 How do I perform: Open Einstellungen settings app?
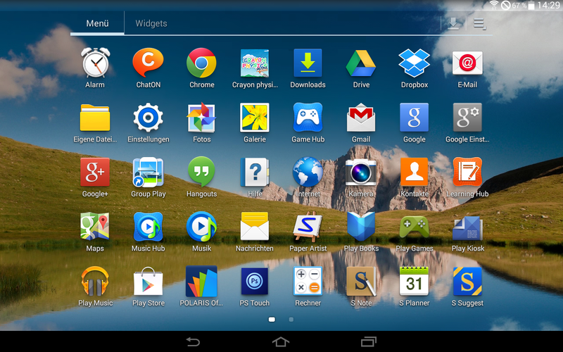click(x=148, y=118)
